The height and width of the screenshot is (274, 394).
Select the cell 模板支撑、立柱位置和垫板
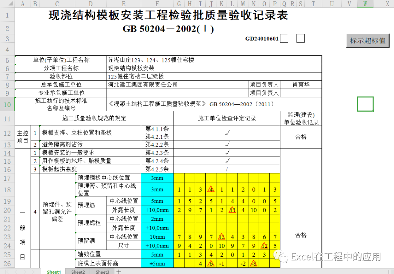click(90, 133)
